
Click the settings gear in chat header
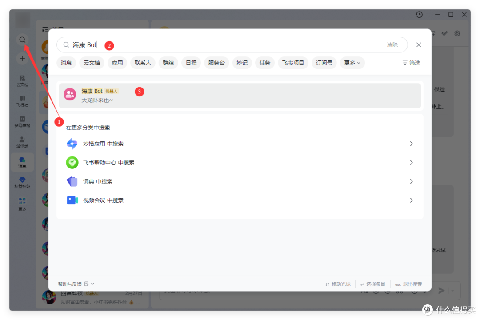pyautogui.click(x=457, y=33)
